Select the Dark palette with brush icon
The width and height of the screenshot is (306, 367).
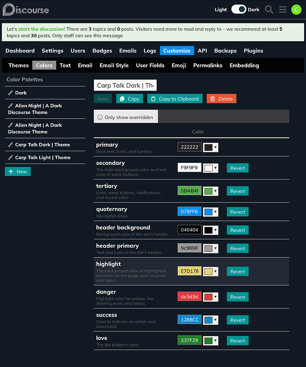21,92
